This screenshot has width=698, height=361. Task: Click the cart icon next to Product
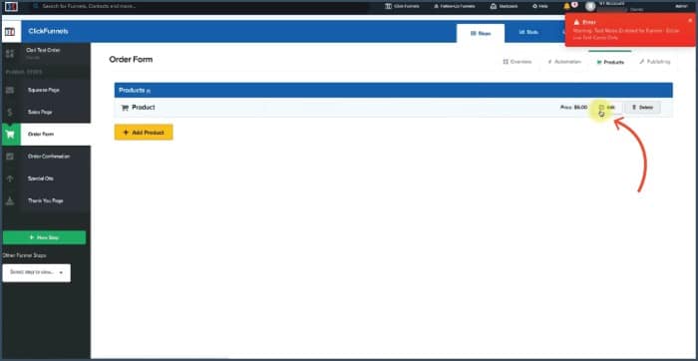[125, 108]
